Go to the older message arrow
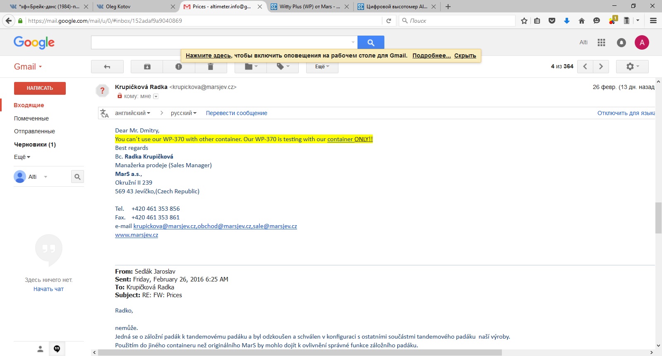Screen dimensions: 662x356 click(x=601, y=67)
